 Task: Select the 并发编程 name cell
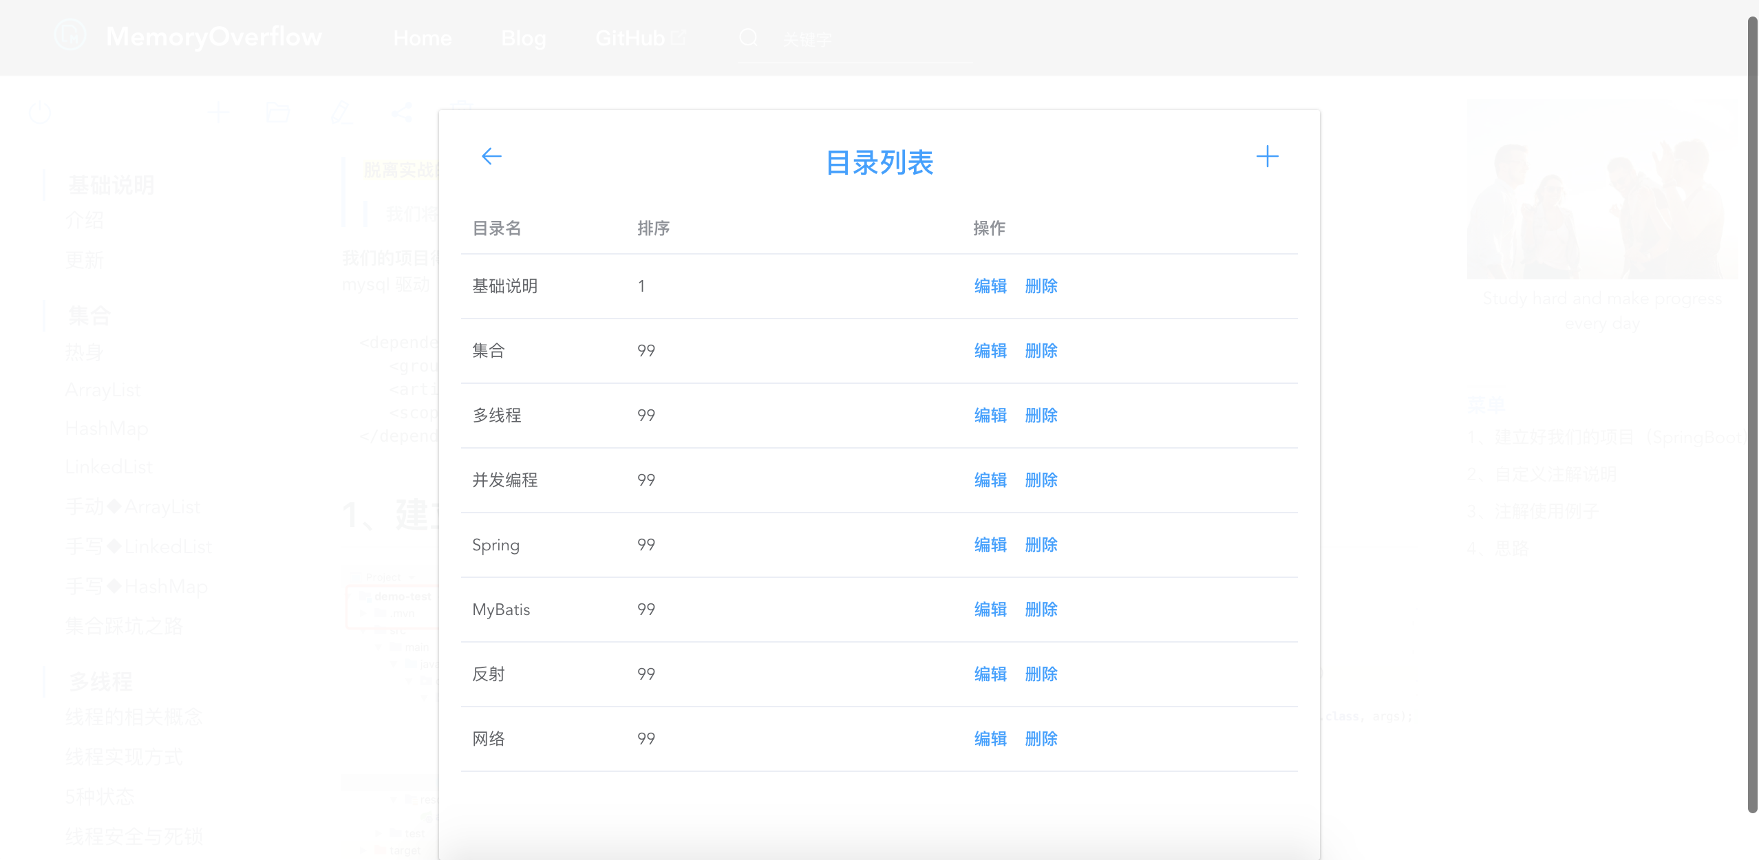click(x=505, y=480)
